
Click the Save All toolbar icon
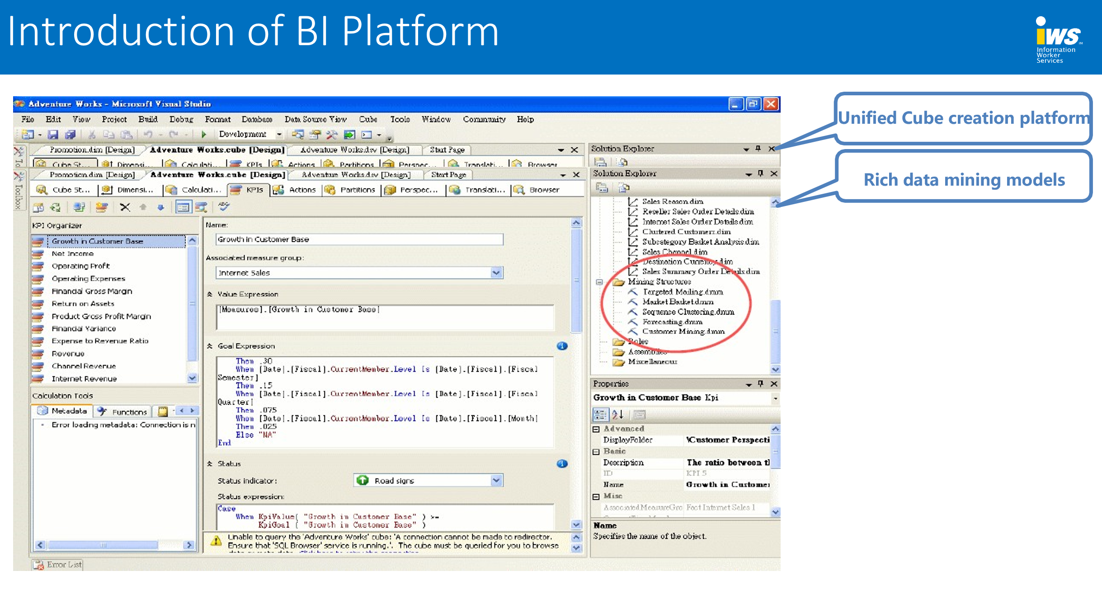(70, 135)
